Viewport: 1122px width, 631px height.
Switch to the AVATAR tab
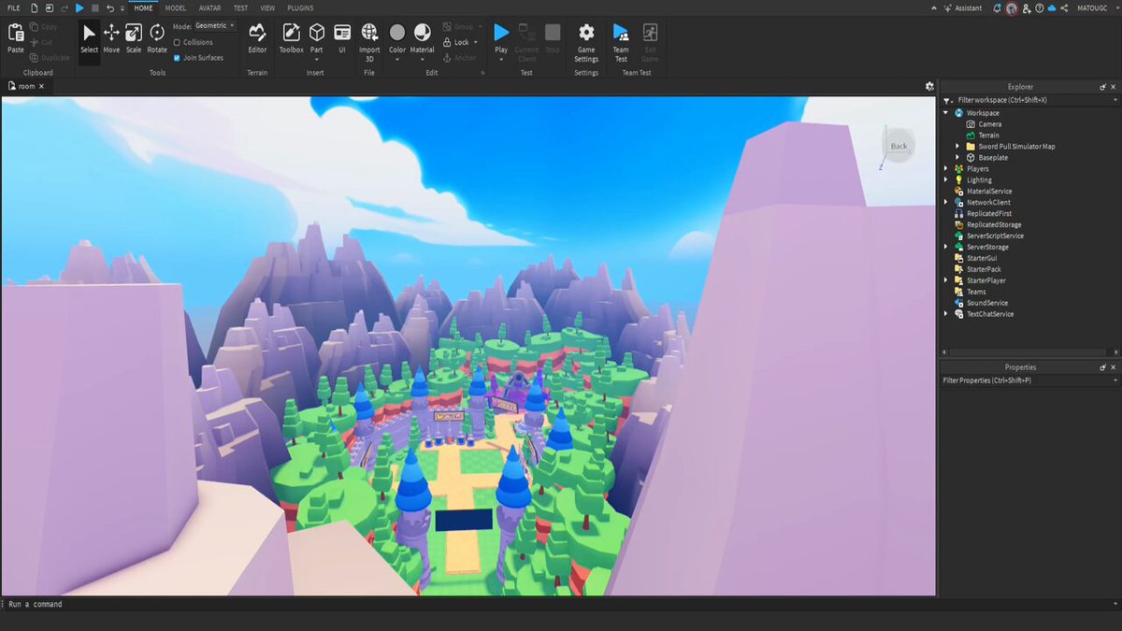pyautogui.click(x=209, y=7)
